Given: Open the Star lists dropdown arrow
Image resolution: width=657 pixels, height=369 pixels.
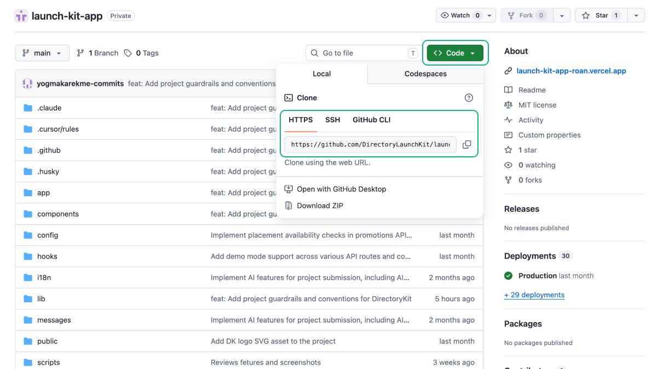Looking at the screenshot, I should tap(636, 15).
